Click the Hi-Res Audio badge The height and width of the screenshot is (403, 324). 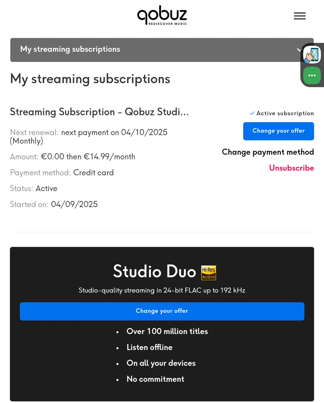click(x=209, y=273)
